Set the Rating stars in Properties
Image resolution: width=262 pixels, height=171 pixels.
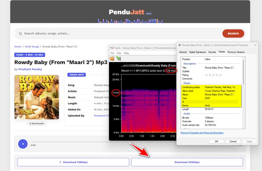(x=214, y=75)
